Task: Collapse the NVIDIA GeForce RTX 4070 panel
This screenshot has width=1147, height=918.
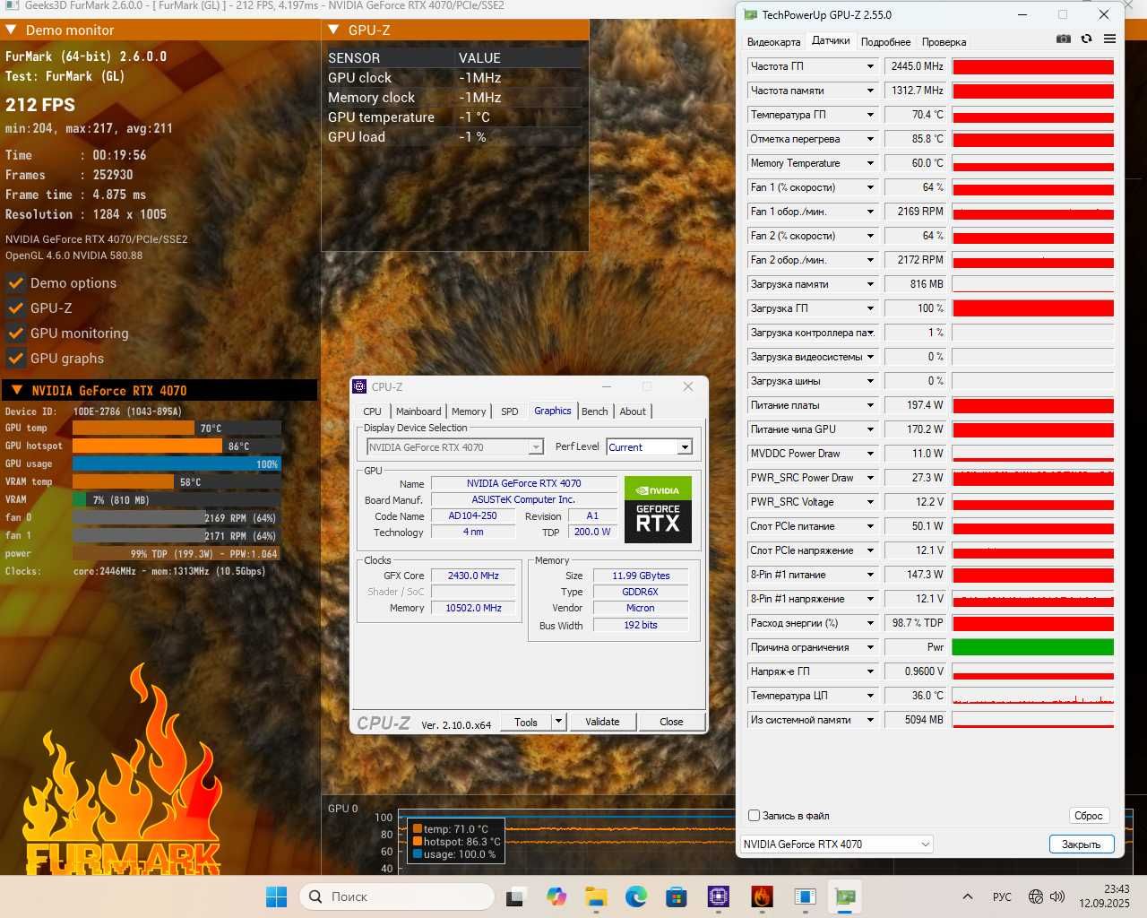Action: [x=17, y=390]
